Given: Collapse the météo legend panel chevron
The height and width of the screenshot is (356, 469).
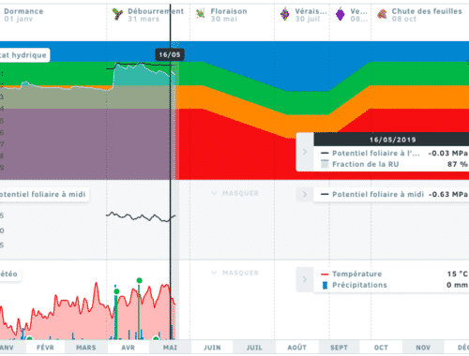Looking at the screenshot, I should click(305, 279).
